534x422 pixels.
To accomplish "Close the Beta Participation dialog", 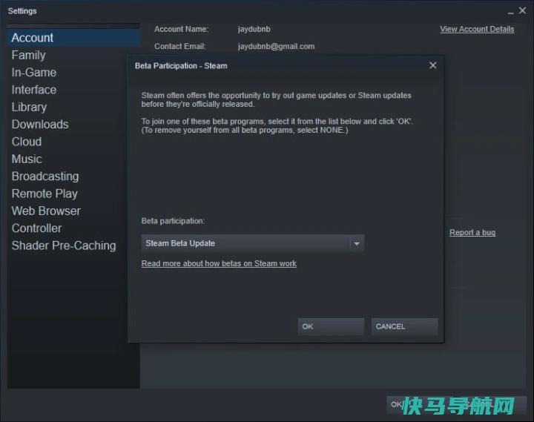I will click(432, 65).
